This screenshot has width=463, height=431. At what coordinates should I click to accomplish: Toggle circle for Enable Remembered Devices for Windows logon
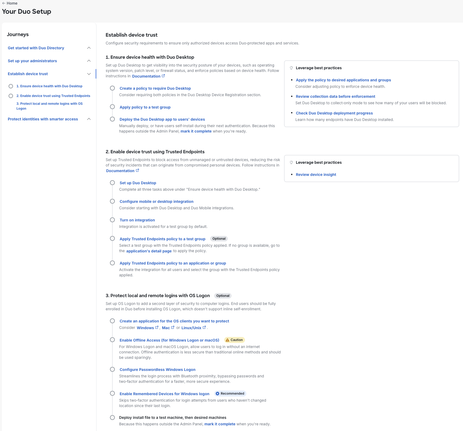112,393
